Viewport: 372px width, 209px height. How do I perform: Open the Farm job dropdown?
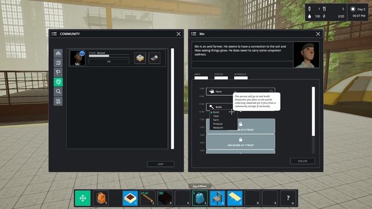pos(241,92)
